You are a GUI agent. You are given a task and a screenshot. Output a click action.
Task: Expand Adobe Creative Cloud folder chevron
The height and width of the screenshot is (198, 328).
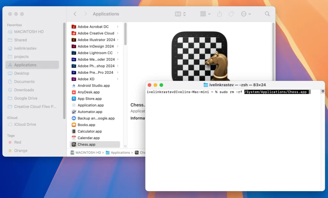tap(118, 33)
